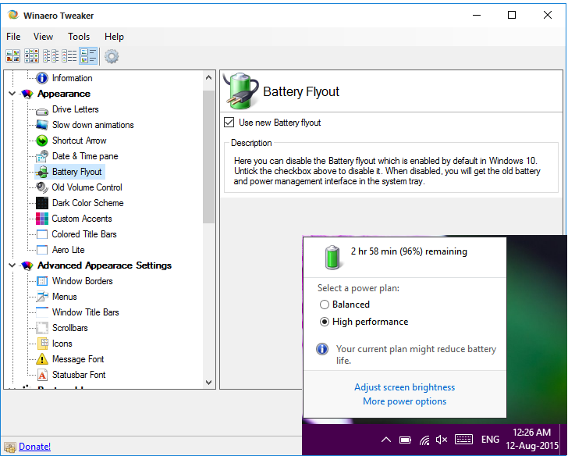Click the Old Volume Control speaker icon
The height and width of the screenshot is (456, 568).
pyautogui.click(x=42, y=187)
